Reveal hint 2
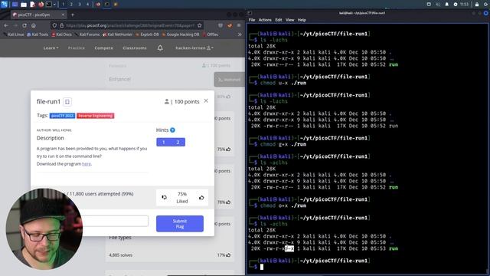The height and width of the screenshot is (276, 490). 178,143
